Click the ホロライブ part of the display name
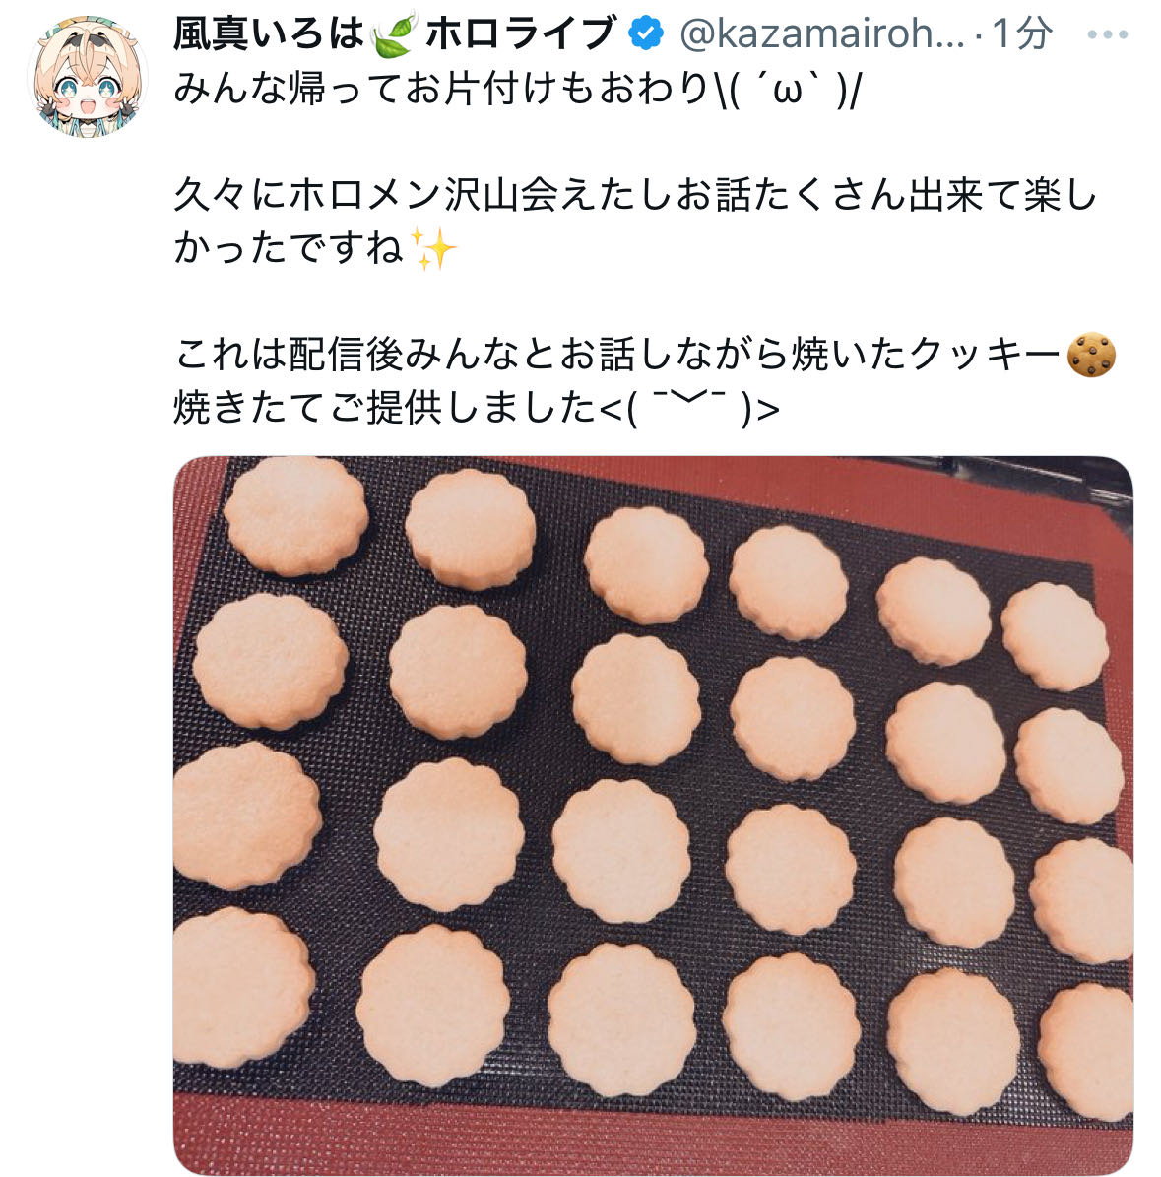This screenshot has width=1161, height=1177. point(521,34)
